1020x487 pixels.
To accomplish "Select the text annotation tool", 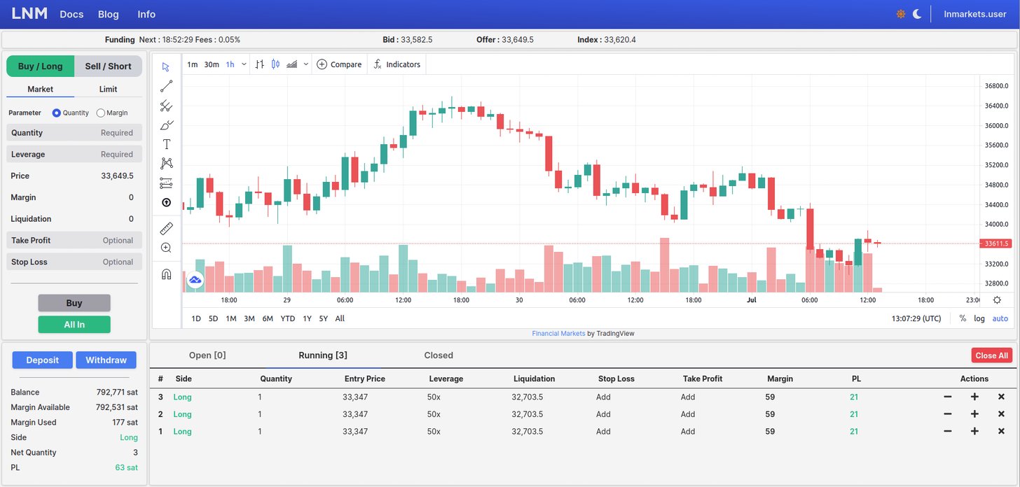I will pyautogui.click(x=166, y=143).
